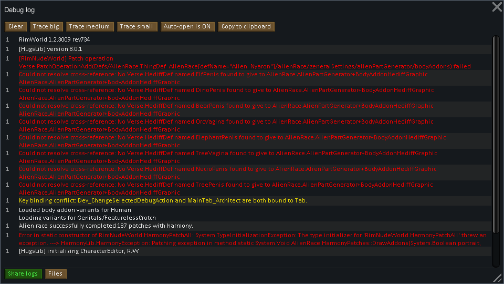This screenshot has height=284, width=504.
Task: Toggle Auto-open is ON
Action: [x=187, y=27]
